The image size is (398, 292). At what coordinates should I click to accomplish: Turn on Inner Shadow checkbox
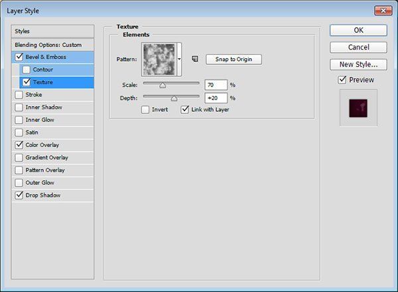click(19, 107)
